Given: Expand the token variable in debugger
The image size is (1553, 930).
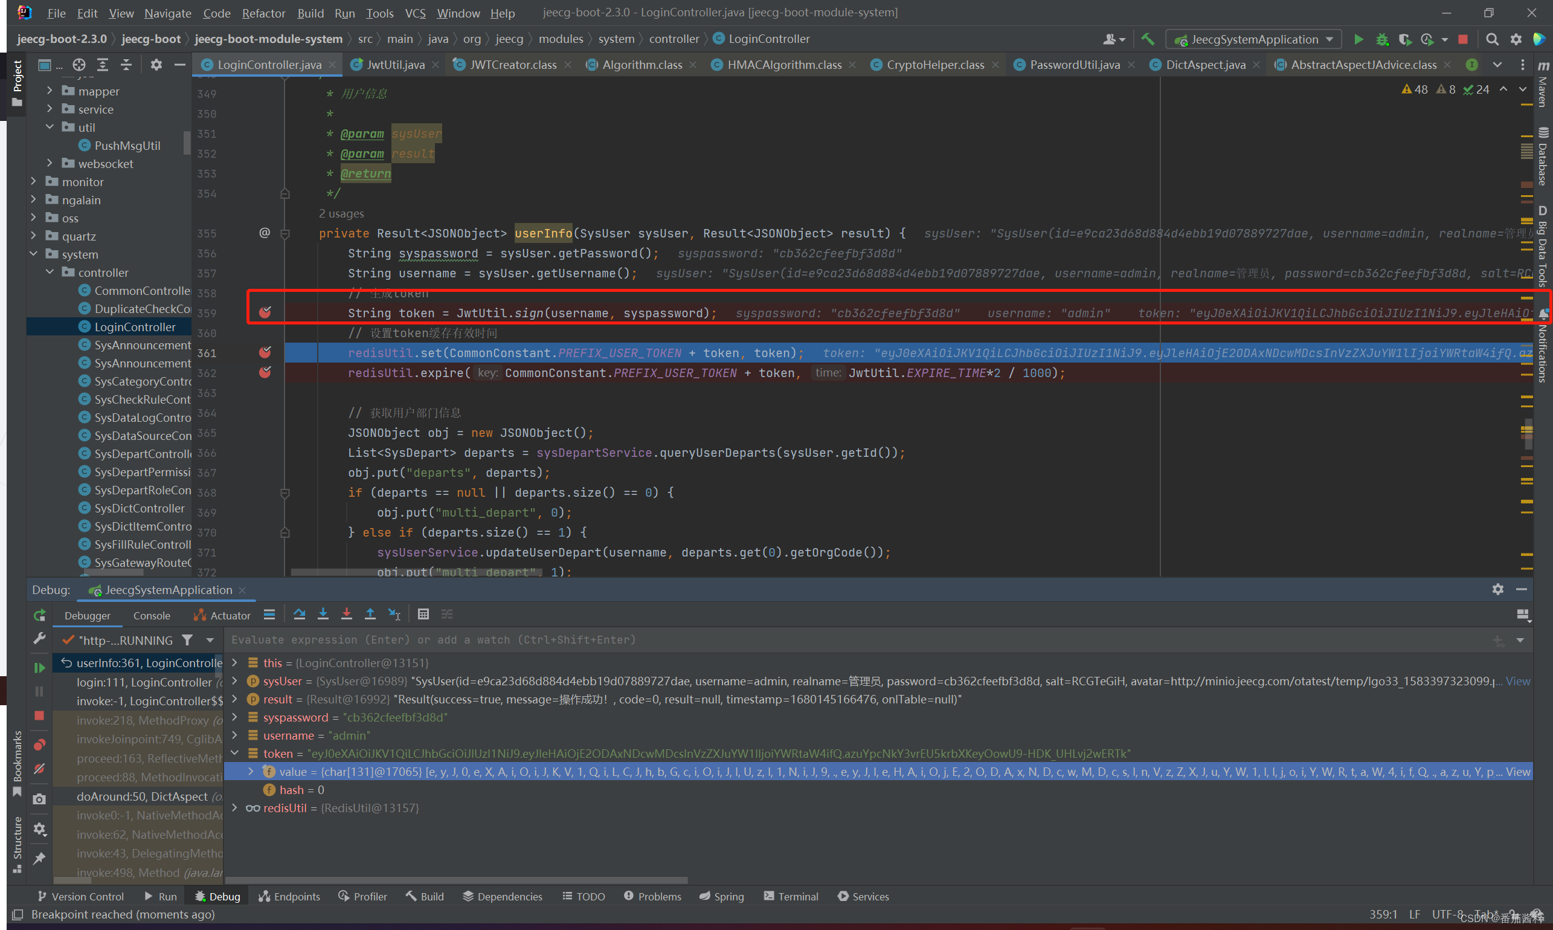Looking at the screenshot, I should [236, 753].
